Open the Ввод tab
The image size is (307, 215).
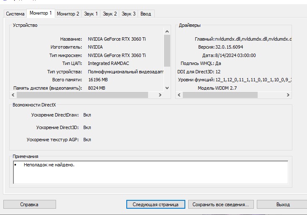tap(146, 14)
